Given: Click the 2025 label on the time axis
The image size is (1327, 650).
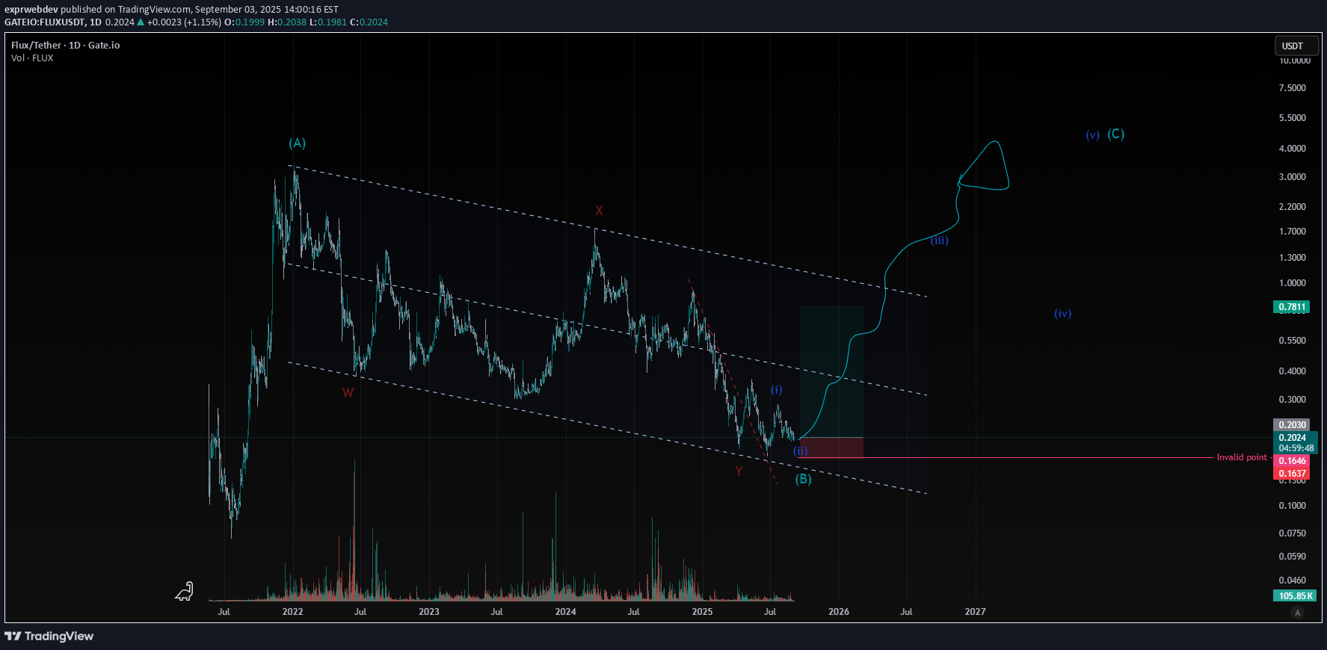Looking at the screenshot, I should pos(702,612).
